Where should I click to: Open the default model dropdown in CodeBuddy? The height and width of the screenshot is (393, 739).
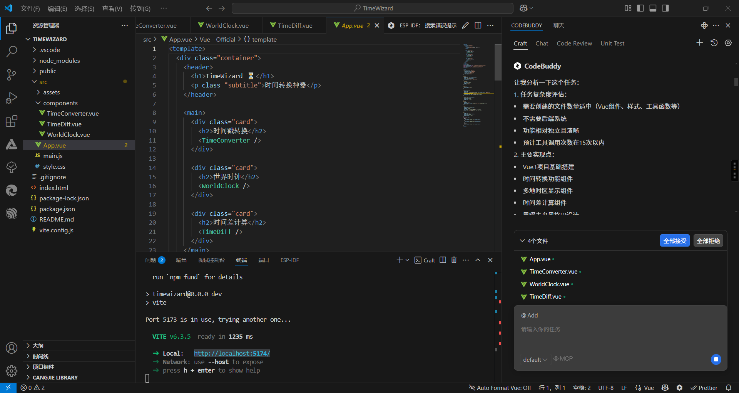(x=535, y=359)
